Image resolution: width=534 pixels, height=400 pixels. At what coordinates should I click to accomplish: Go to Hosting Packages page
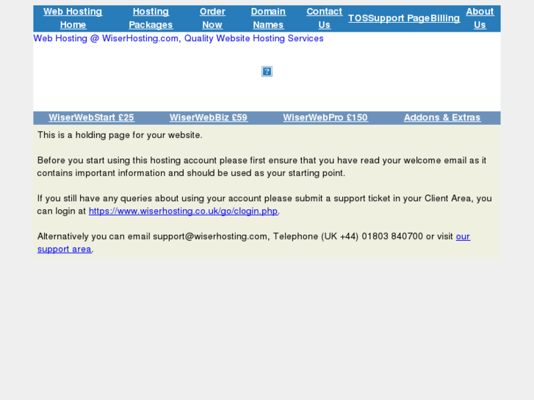(x=151, y=18)
